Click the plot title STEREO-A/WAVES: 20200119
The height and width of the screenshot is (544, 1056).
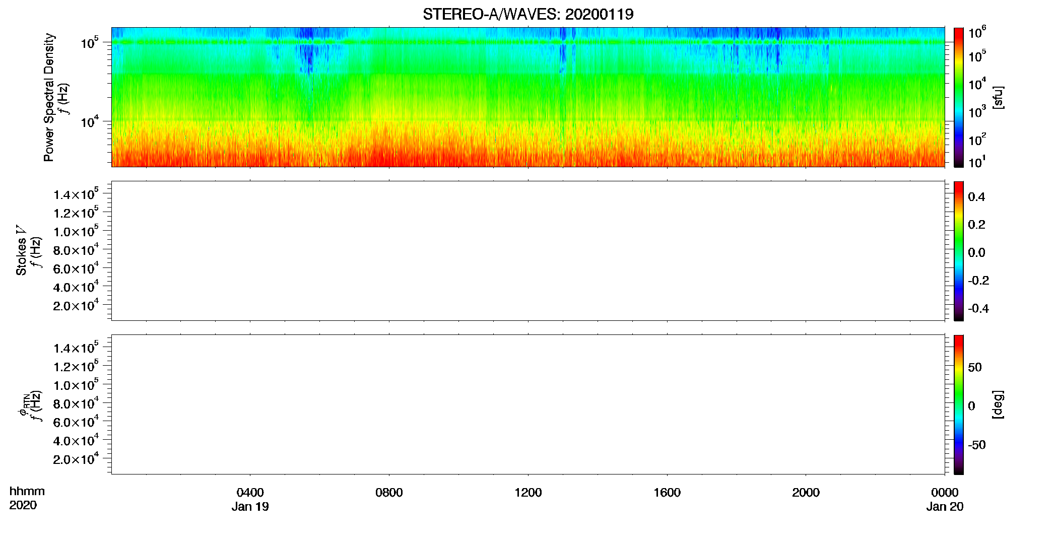pos(528,15)
